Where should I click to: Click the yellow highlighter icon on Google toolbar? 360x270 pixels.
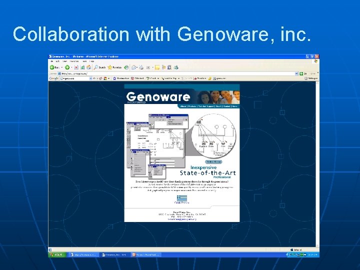point(209,78)
